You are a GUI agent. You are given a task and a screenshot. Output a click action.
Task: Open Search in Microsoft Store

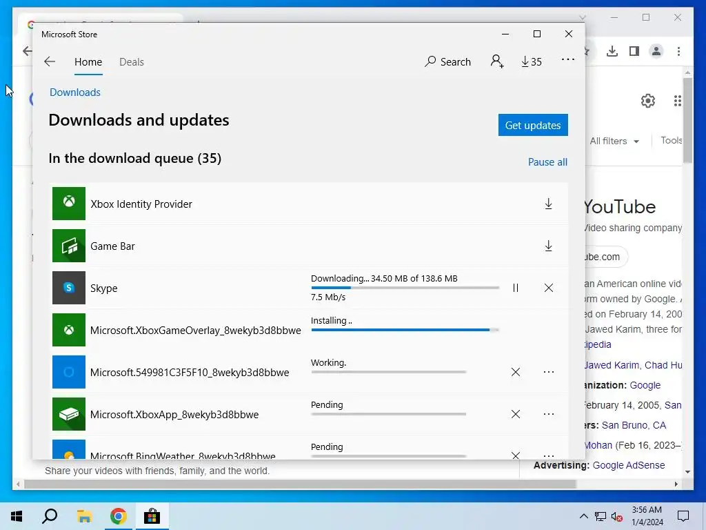coord(447,61)
